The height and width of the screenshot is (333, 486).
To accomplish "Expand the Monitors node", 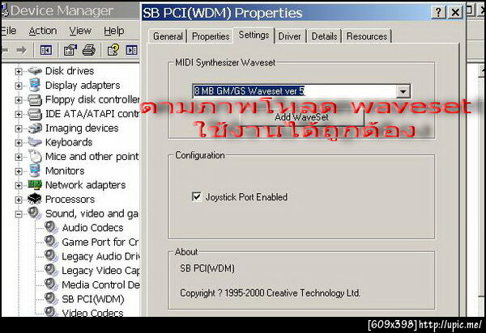I will click(x=19, y=171).
